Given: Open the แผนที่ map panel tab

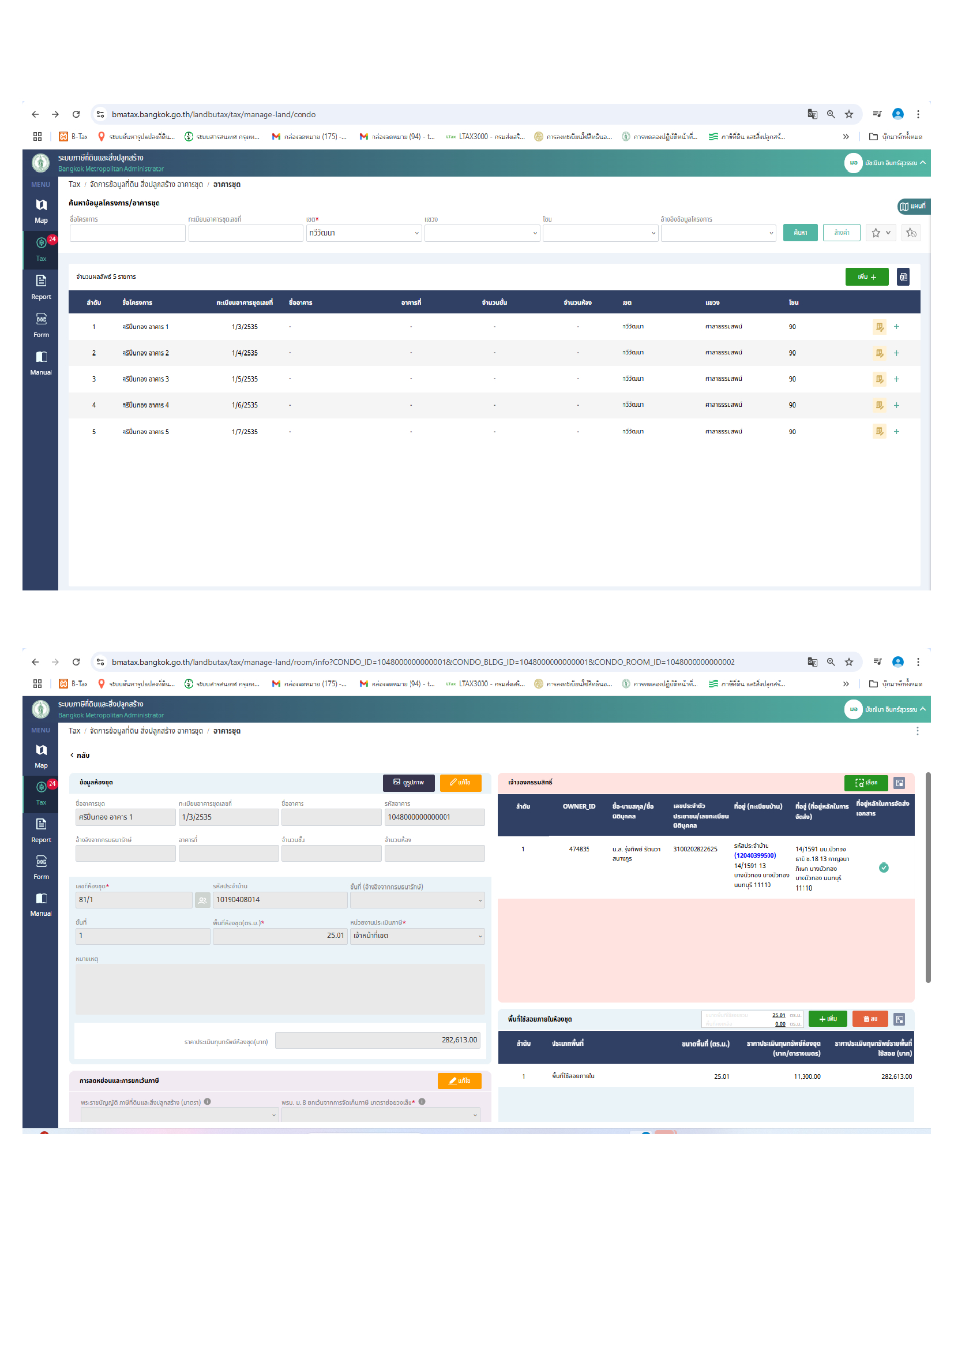Looking at the screenshot, I should coord(912,207).
